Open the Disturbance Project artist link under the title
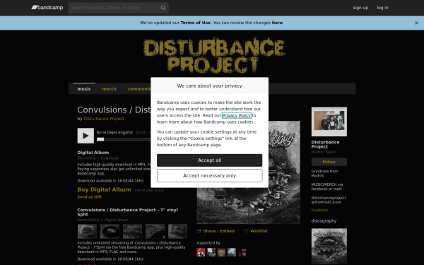 coord(104,119)
